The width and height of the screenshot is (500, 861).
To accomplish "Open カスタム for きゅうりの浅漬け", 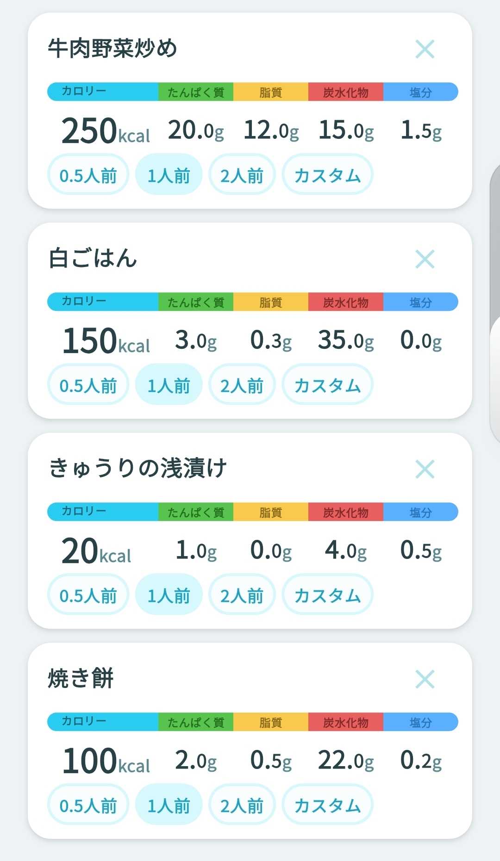I will pyautogui.click(x=327, y=595).
